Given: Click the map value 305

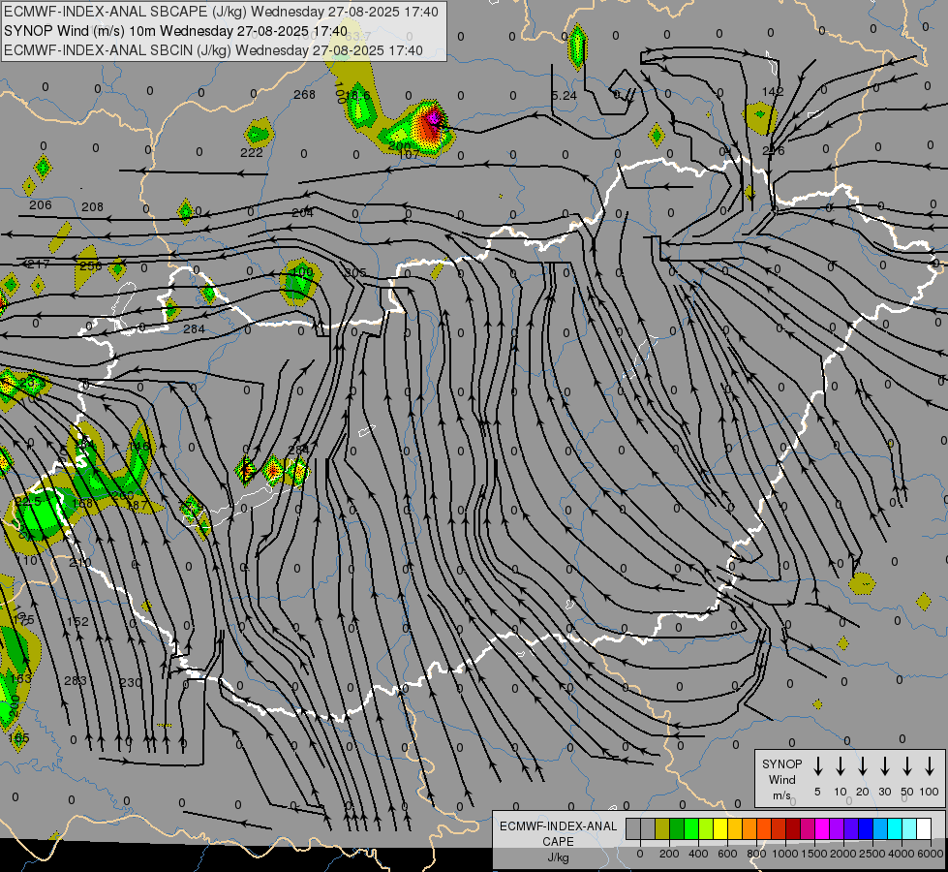Looking at the screenshot, I should pyautogui.click(x=355, y=272).
